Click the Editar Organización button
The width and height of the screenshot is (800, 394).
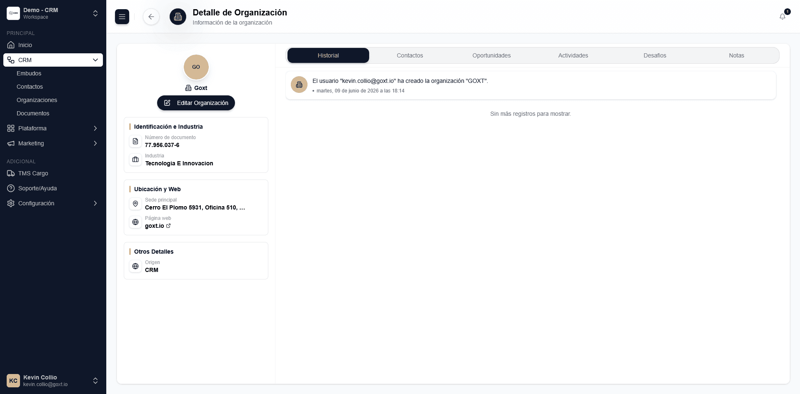196,103
